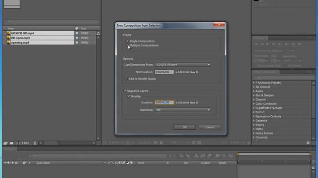The height and width of the screenshot is (178, 318).
Task: Enable frame blending for the timeline
Action: pos(203,156)
